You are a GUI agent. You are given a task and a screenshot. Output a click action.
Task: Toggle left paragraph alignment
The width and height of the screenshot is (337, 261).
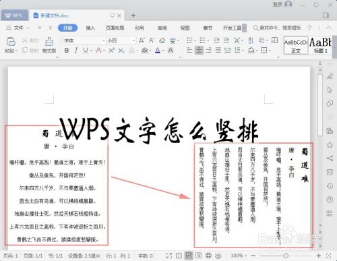point(189,50)
